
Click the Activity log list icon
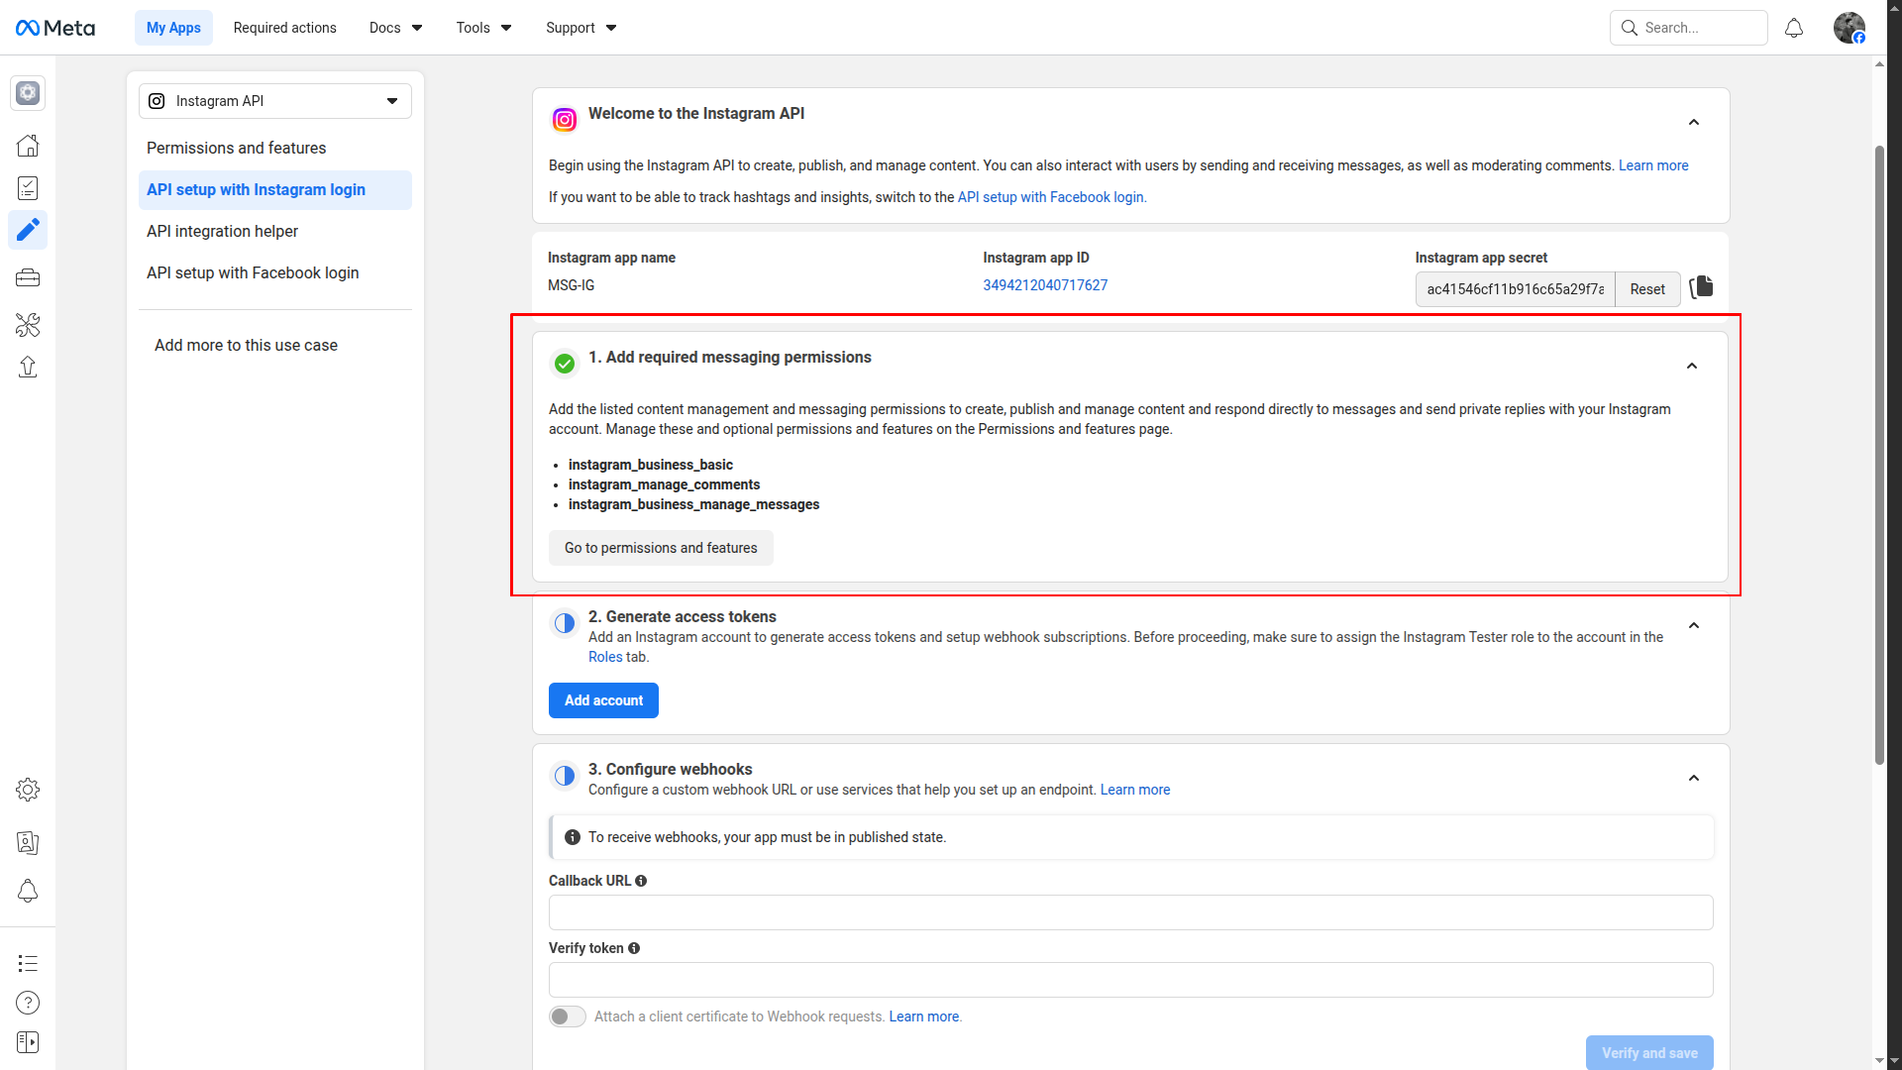tap(28, 963)
